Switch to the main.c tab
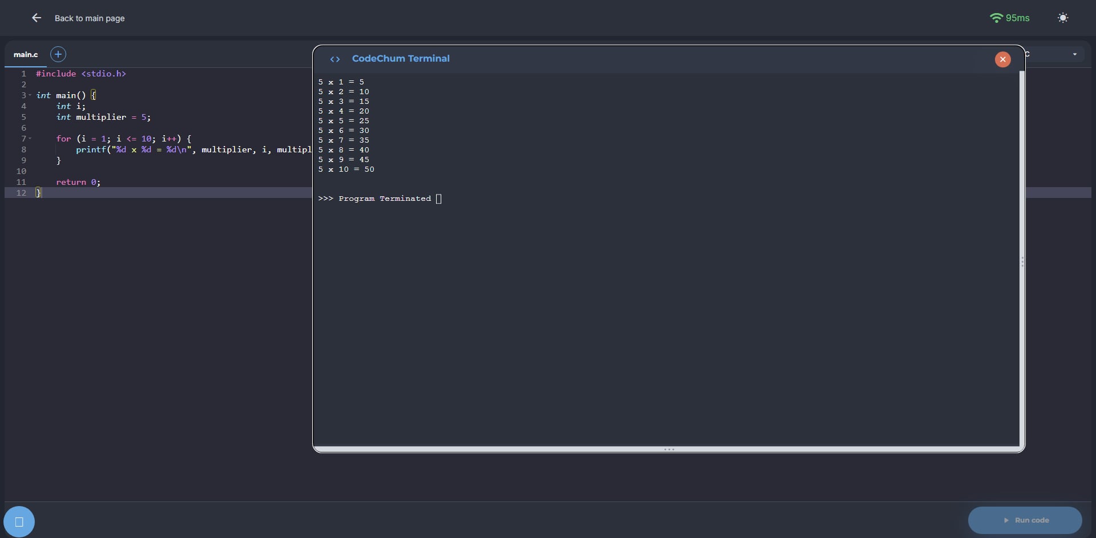Viewport: 1096px width, 538px height. coord(26,55)
